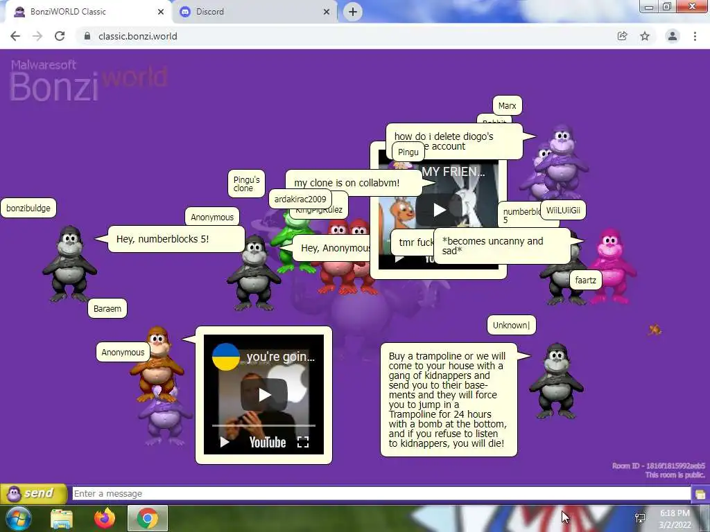Viewport: 710px width, 532px height.
Task: Click the YouTube logo in the lower video
Action: tap(268, 442)
